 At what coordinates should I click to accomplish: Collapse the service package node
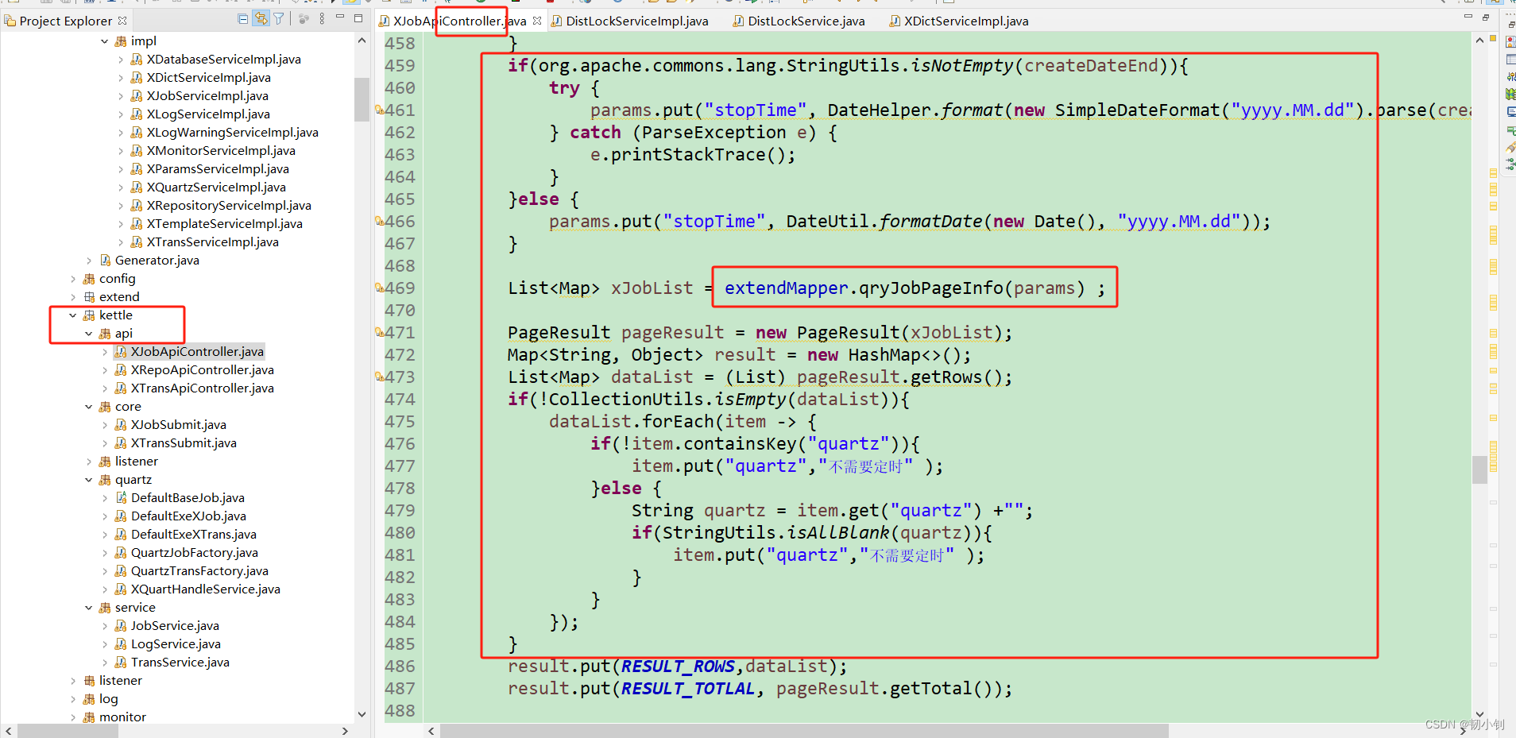click(x=88, y=608)
